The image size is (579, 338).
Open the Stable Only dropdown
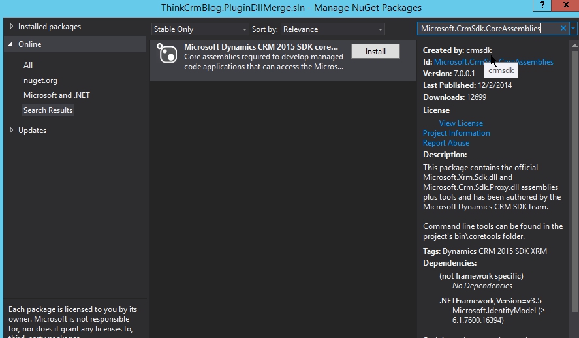click(x=200, y=29)
